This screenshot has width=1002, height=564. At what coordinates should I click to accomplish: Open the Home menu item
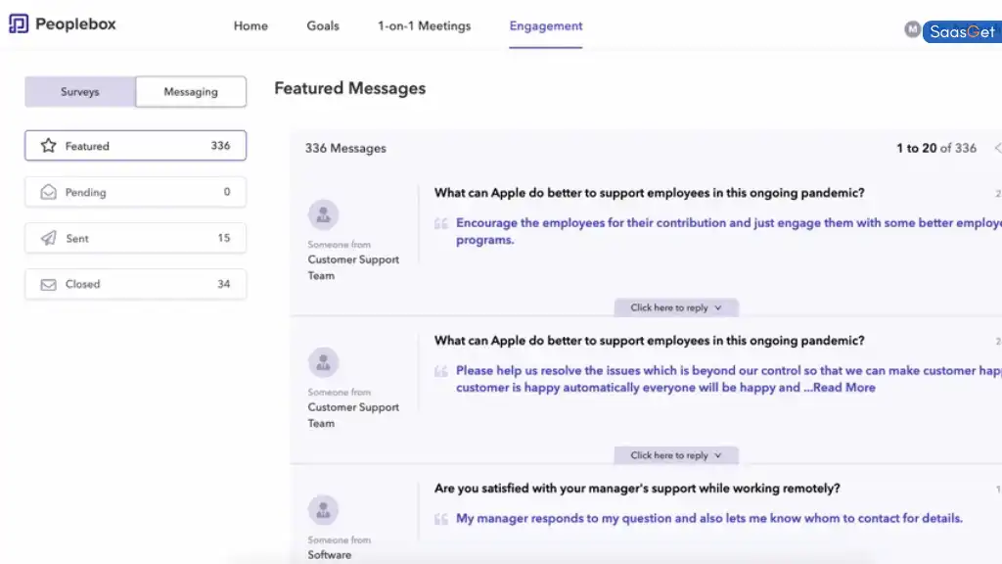click(x=250, y=26)
